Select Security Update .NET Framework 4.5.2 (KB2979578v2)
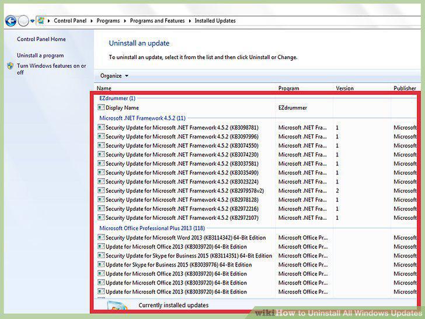Screen dimensions: 425x319 [185, 190]
